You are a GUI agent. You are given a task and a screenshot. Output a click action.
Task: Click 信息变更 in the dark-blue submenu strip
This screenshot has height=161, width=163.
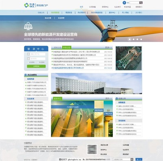point(61,18)
